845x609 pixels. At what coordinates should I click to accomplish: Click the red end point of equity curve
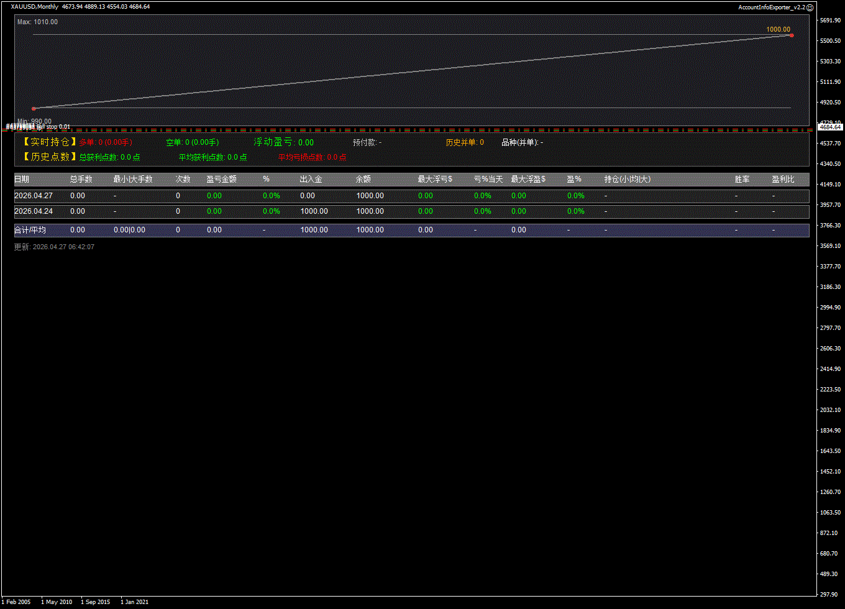click(x=791, y=35)
